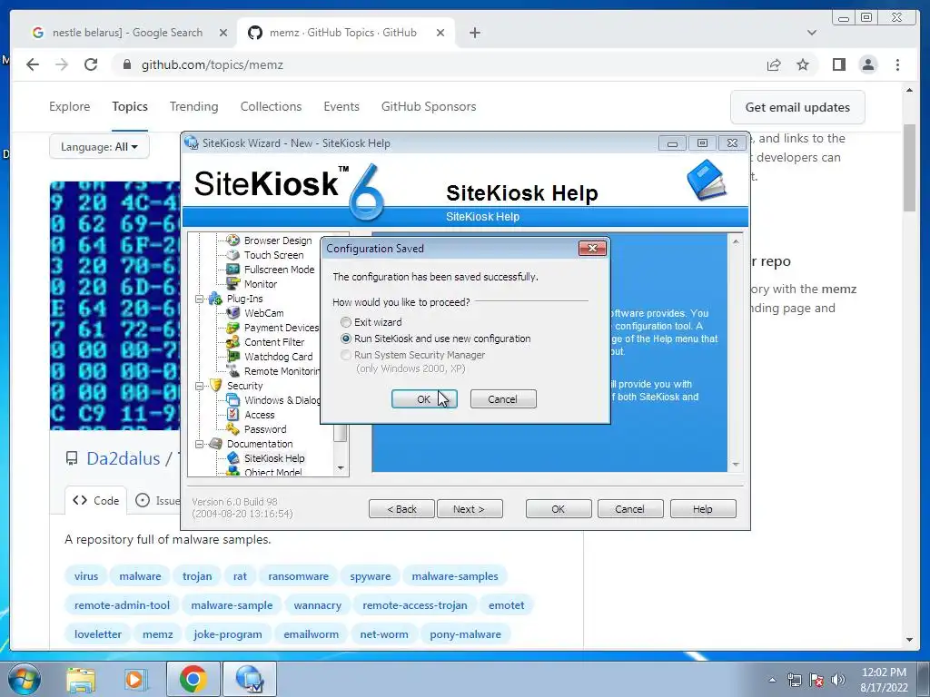Click the hex code repository thumbnail
The image size is (930, 697).
click(x=115, y=306)
